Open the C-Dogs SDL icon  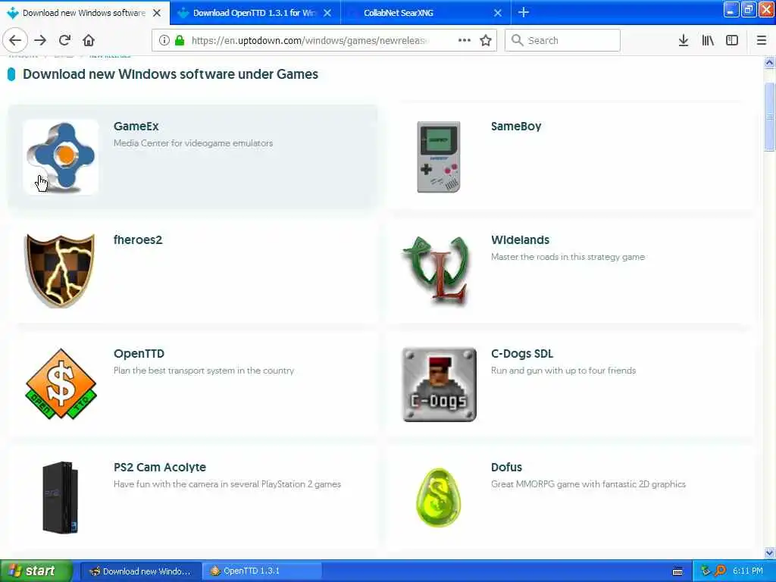pyautogui.click(x=439, y=384)
